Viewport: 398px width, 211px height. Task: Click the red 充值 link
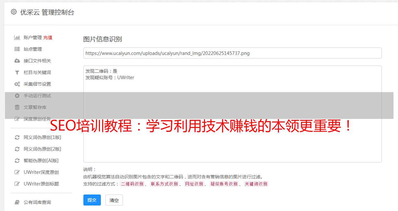click(48, 37)
